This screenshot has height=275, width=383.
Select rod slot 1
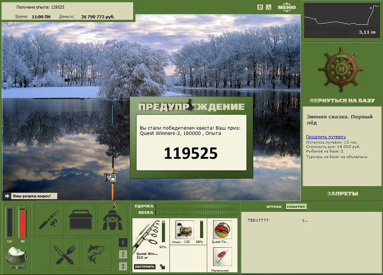tap(123, 242)
